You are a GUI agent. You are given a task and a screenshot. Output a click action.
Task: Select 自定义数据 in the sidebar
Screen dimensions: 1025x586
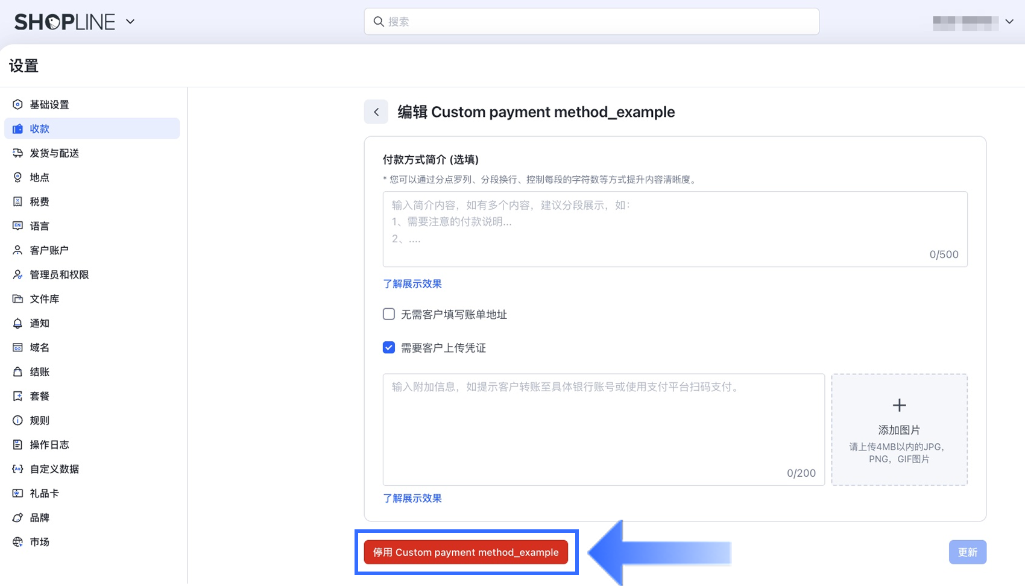click(92, 469)
